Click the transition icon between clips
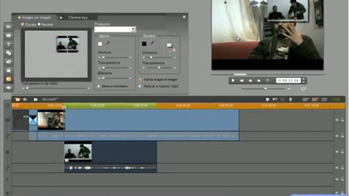The height and width of the screenshot is (196, 349). [x=33, y=120]
